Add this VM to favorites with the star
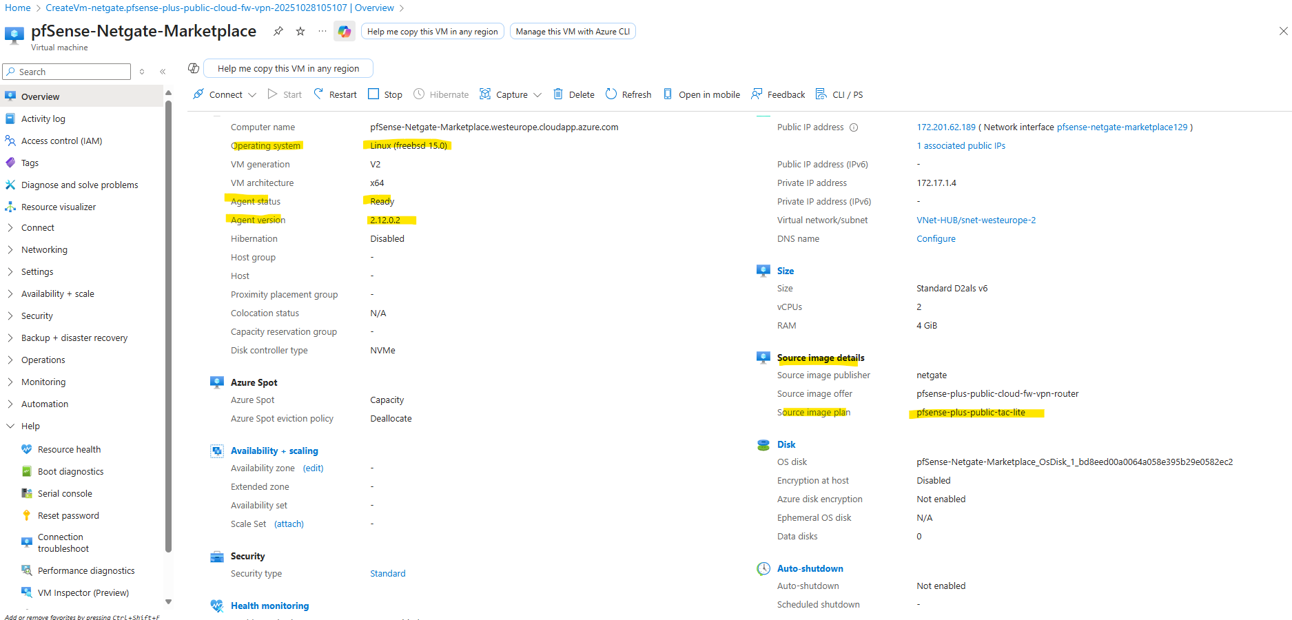Screen dimensions: 1292x620 pos(300,31)
